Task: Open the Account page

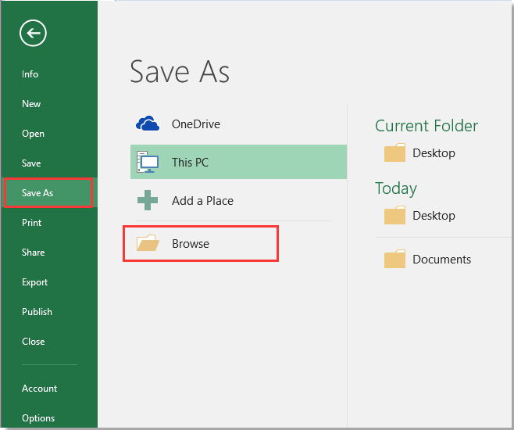Action: click(x=39, y=389)
